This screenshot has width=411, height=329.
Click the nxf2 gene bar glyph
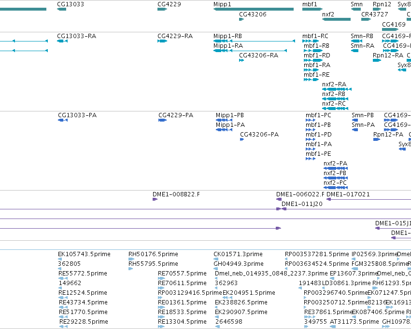click(336, 19)
